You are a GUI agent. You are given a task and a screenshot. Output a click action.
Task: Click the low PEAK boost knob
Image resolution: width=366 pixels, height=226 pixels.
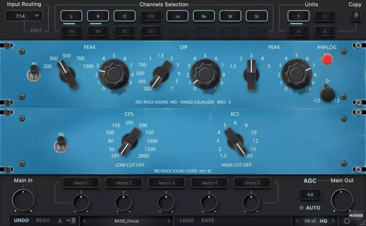[114, 74]
